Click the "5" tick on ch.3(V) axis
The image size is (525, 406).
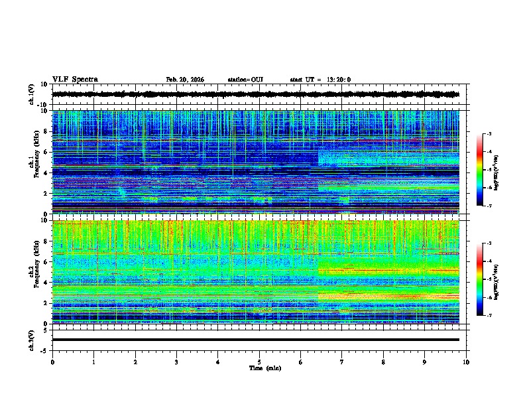click(x=46, y=330)
